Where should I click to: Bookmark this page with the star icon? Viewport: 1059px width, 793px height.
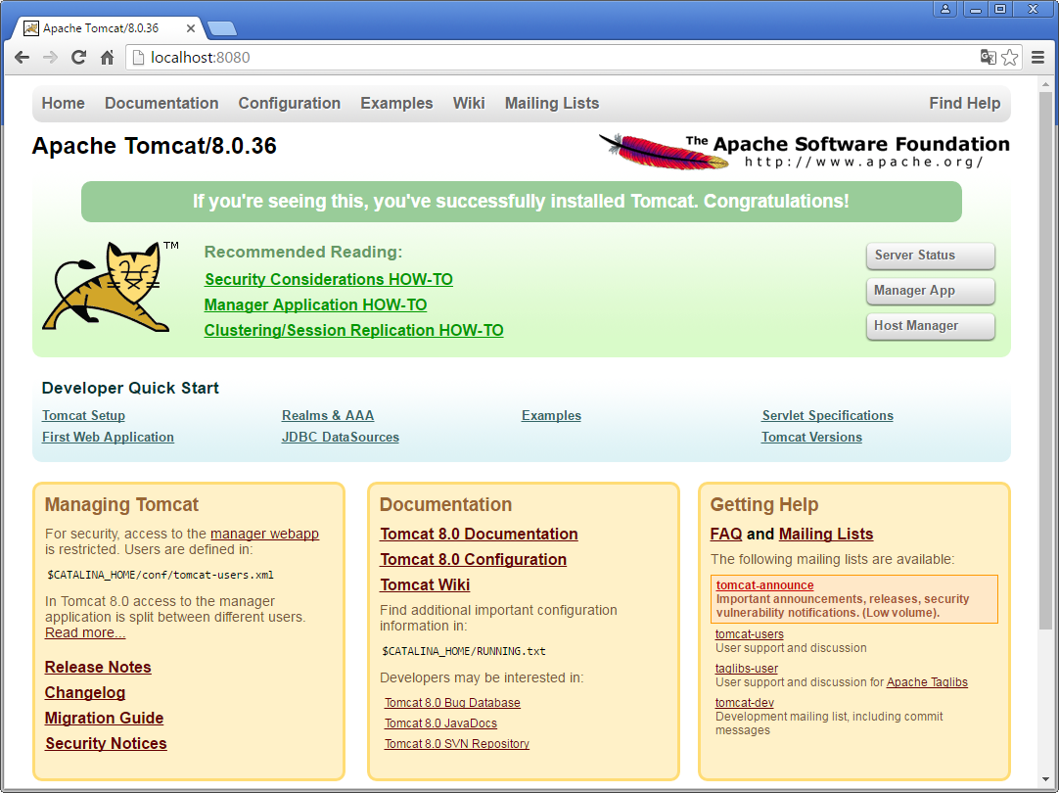(1010, 58)
